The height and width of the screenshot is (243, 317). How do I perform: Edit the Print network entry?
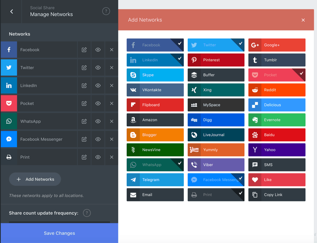coord(84,157)
